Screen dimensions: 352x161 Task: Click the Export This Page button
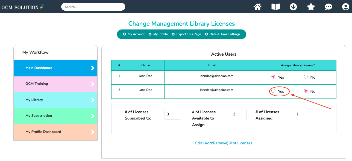[x=189, y=34]
